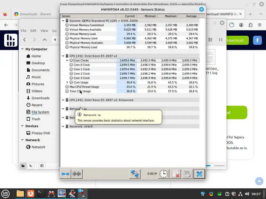The image size is (266, 199).
Task: Click the chip icon beside Network: virbr0
Action: point(67,126)
